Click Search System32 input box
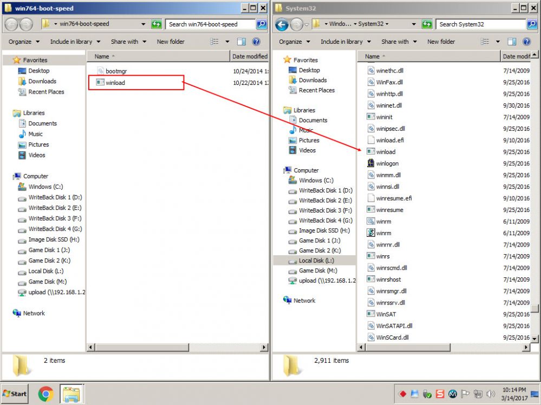The width and height of the screenshot is (541, 405). (x=481, y=24)
